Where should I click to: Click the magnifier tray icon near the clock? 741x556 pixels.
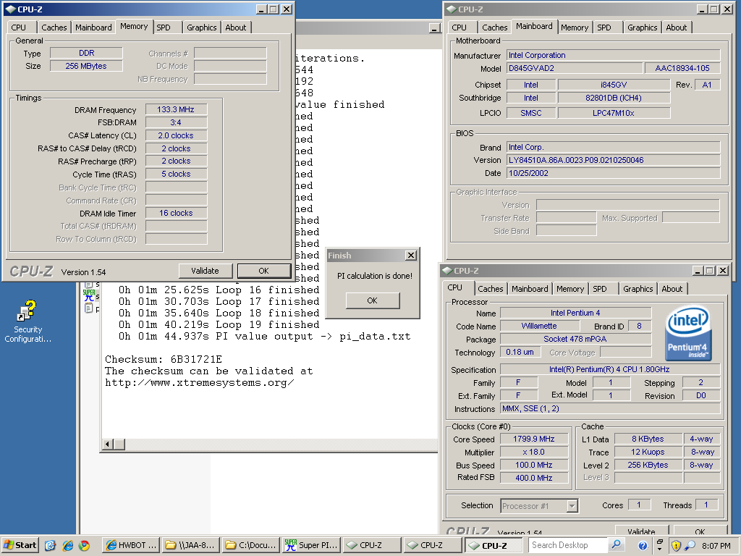(690, 546)
